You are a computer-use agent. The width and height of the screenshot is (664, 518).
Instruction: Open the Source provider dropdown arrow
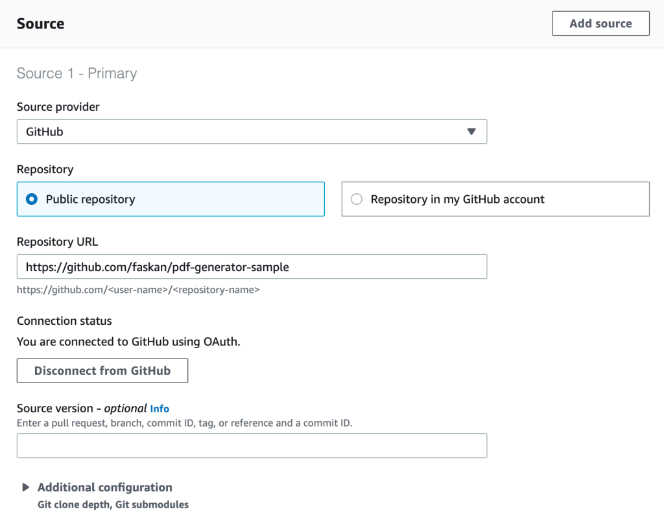(x=471, y=132)
